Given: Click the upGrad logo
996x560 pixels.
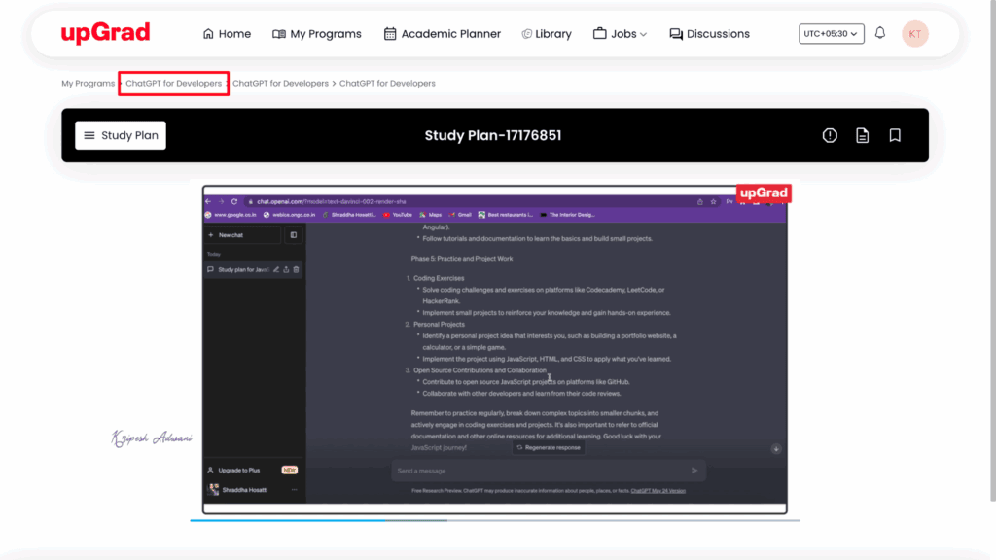Looking at the screenshot, I should [x=105, y=33].
